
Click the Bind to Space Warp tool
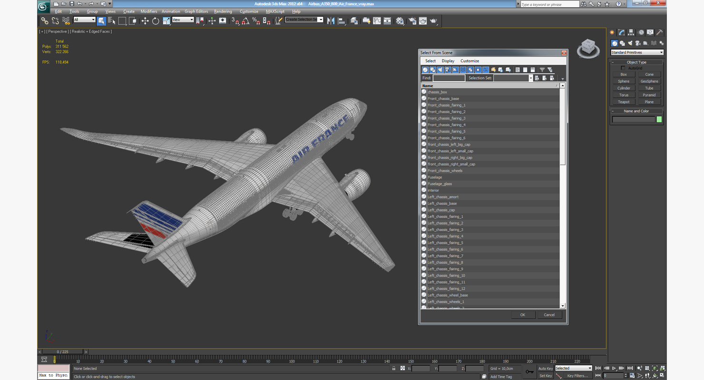66,20
